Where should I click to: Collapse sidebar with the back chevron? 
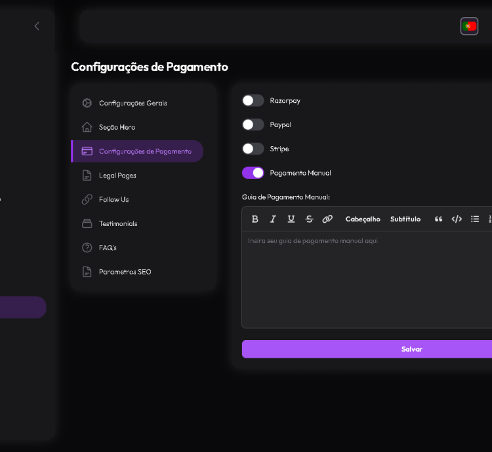[37, 26]
